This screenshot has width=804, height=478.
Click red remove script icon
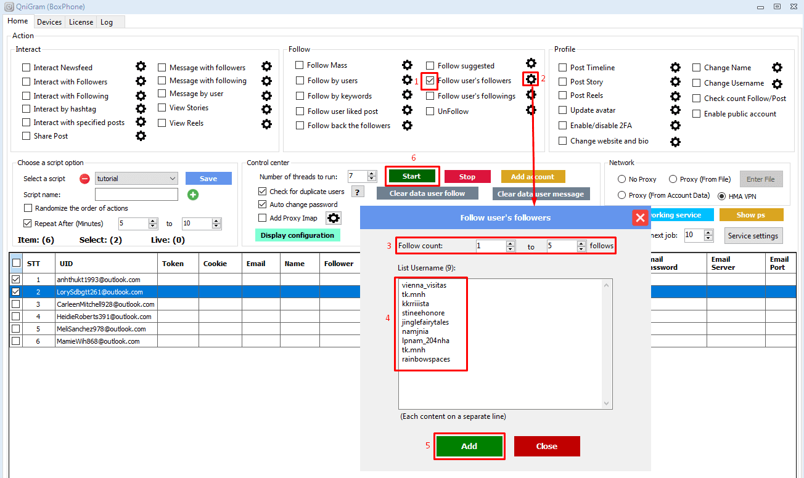pyautogui.click(x=85, y=179)
